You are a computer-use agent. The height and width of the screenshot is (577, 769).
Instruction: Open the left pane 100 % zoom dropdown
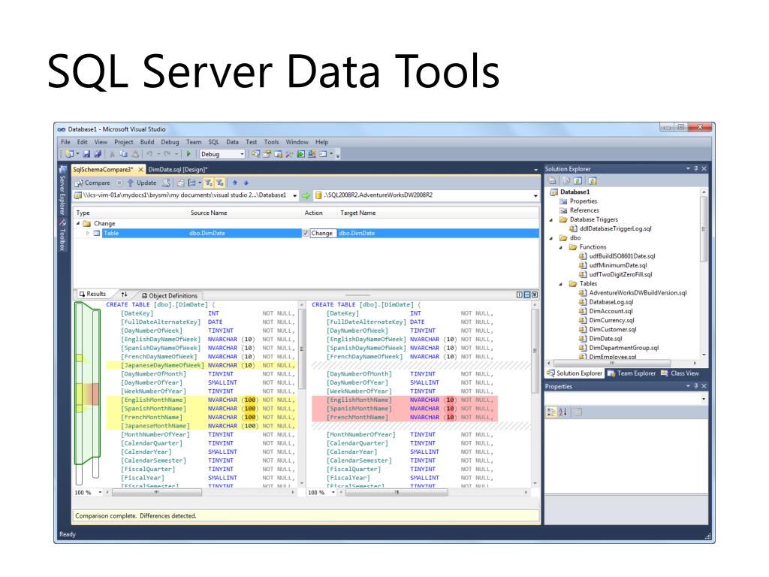click(x=100, y=492)
